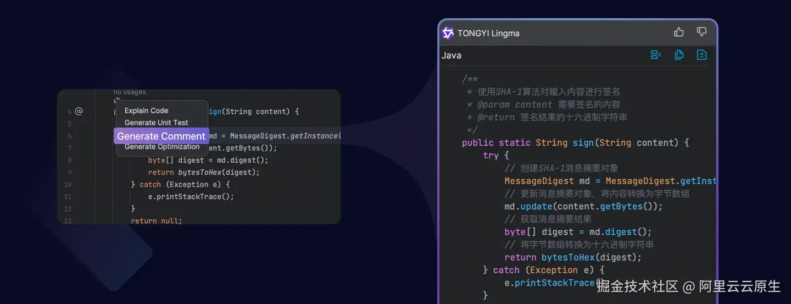The width and height of the screenshot is (791, 304).
Task: Click the 'no usages' hint above method
Action: [130, 92]
